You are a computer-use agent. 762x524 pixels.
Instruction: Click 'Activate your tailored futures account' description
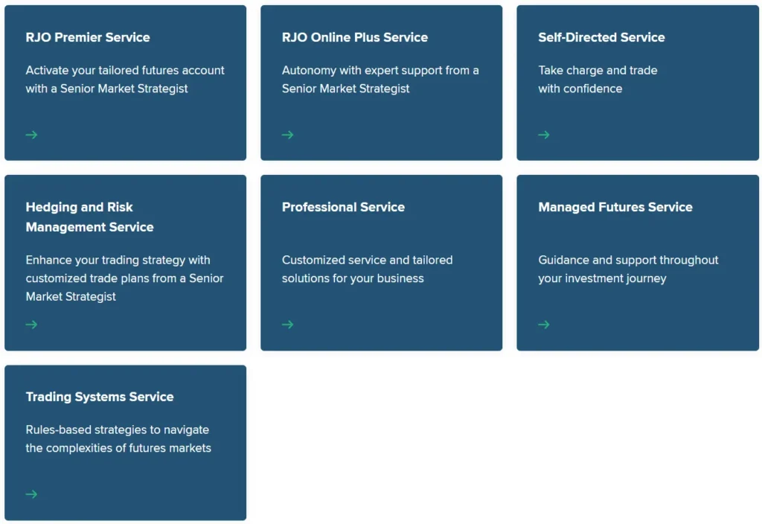click(125, 80)
